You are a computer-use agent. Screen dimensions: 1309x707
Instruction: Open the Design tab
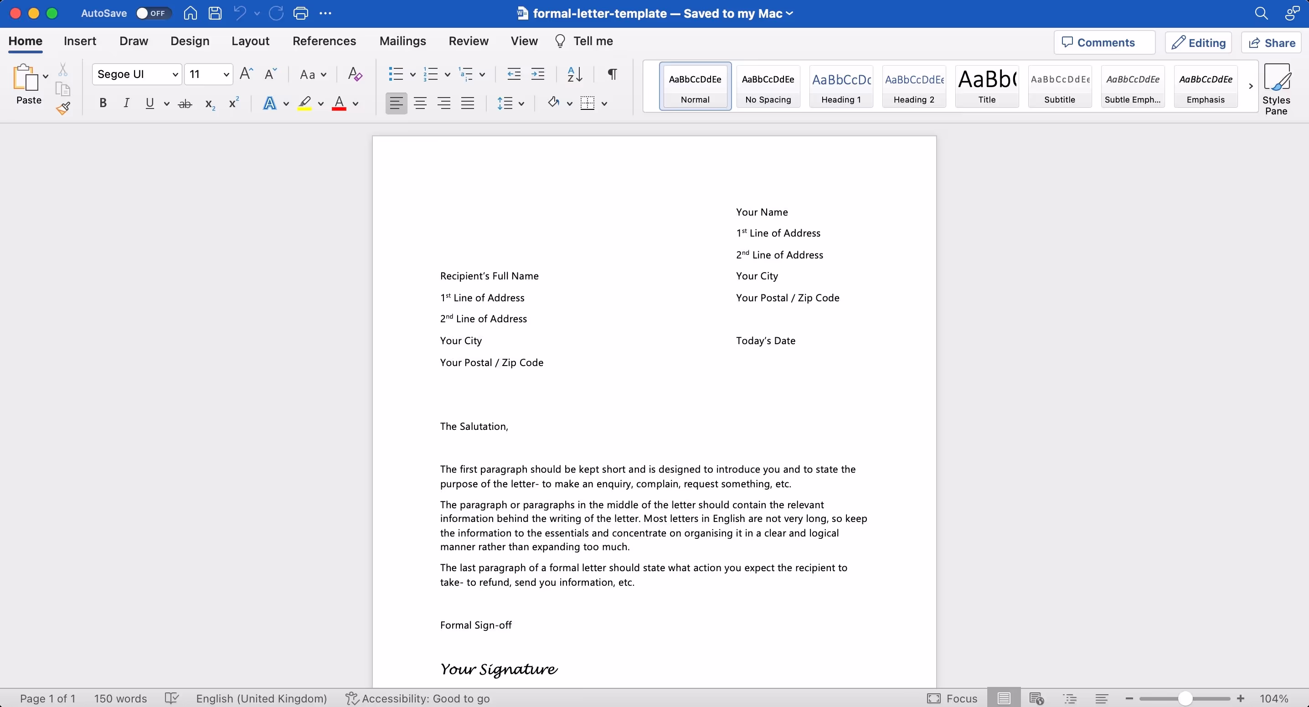190,41
